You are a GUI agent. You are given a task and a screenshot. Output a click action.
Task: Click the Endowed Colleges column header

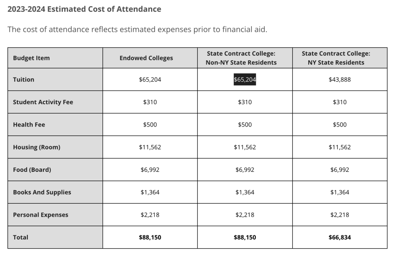point(146,58)
